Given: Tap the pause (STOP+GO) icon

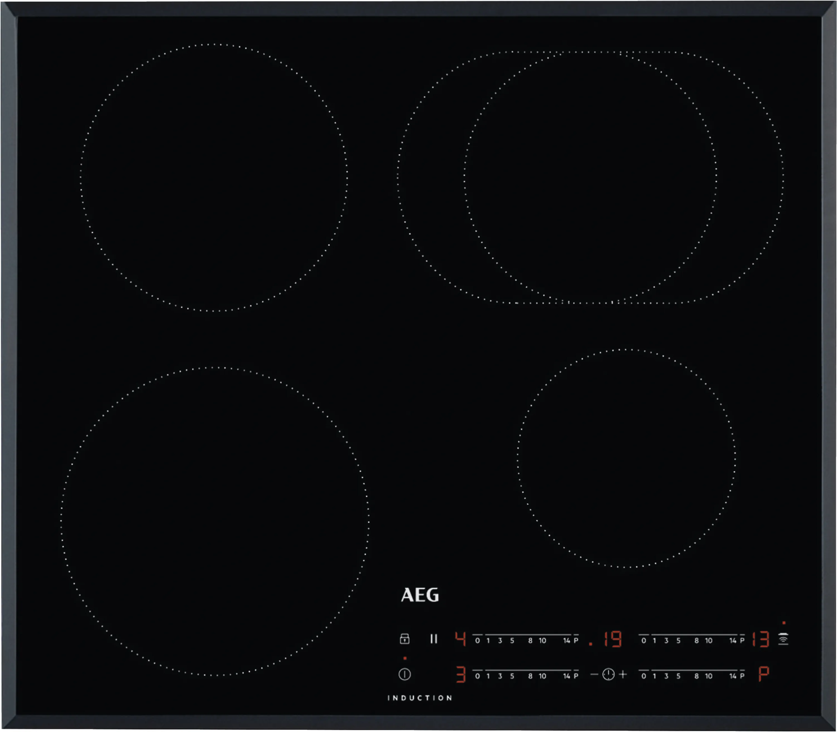Looking at the screenshot, I should (x=434, y=639).
